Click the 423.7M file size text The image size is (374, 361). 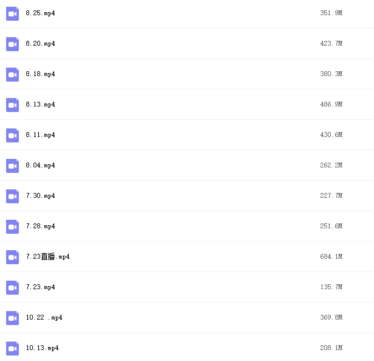(331, 43)
